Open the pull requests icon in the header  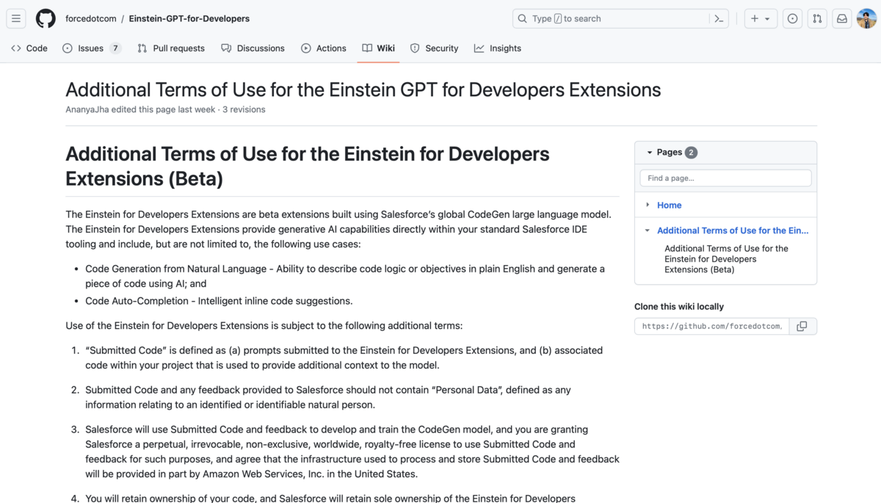pyautogui.click(x=817, y=18)
